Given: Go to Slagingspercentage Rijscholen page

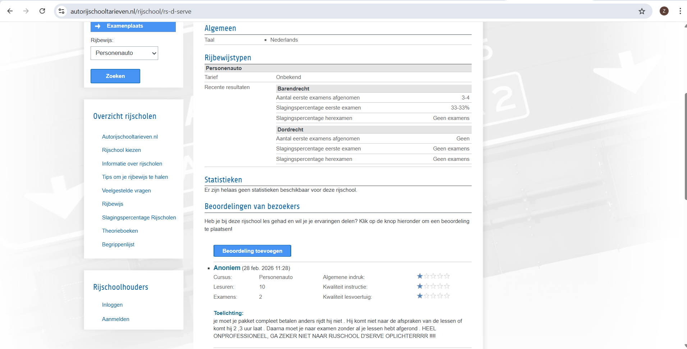Looking at the screenshot, I should [x=139, y=218].
